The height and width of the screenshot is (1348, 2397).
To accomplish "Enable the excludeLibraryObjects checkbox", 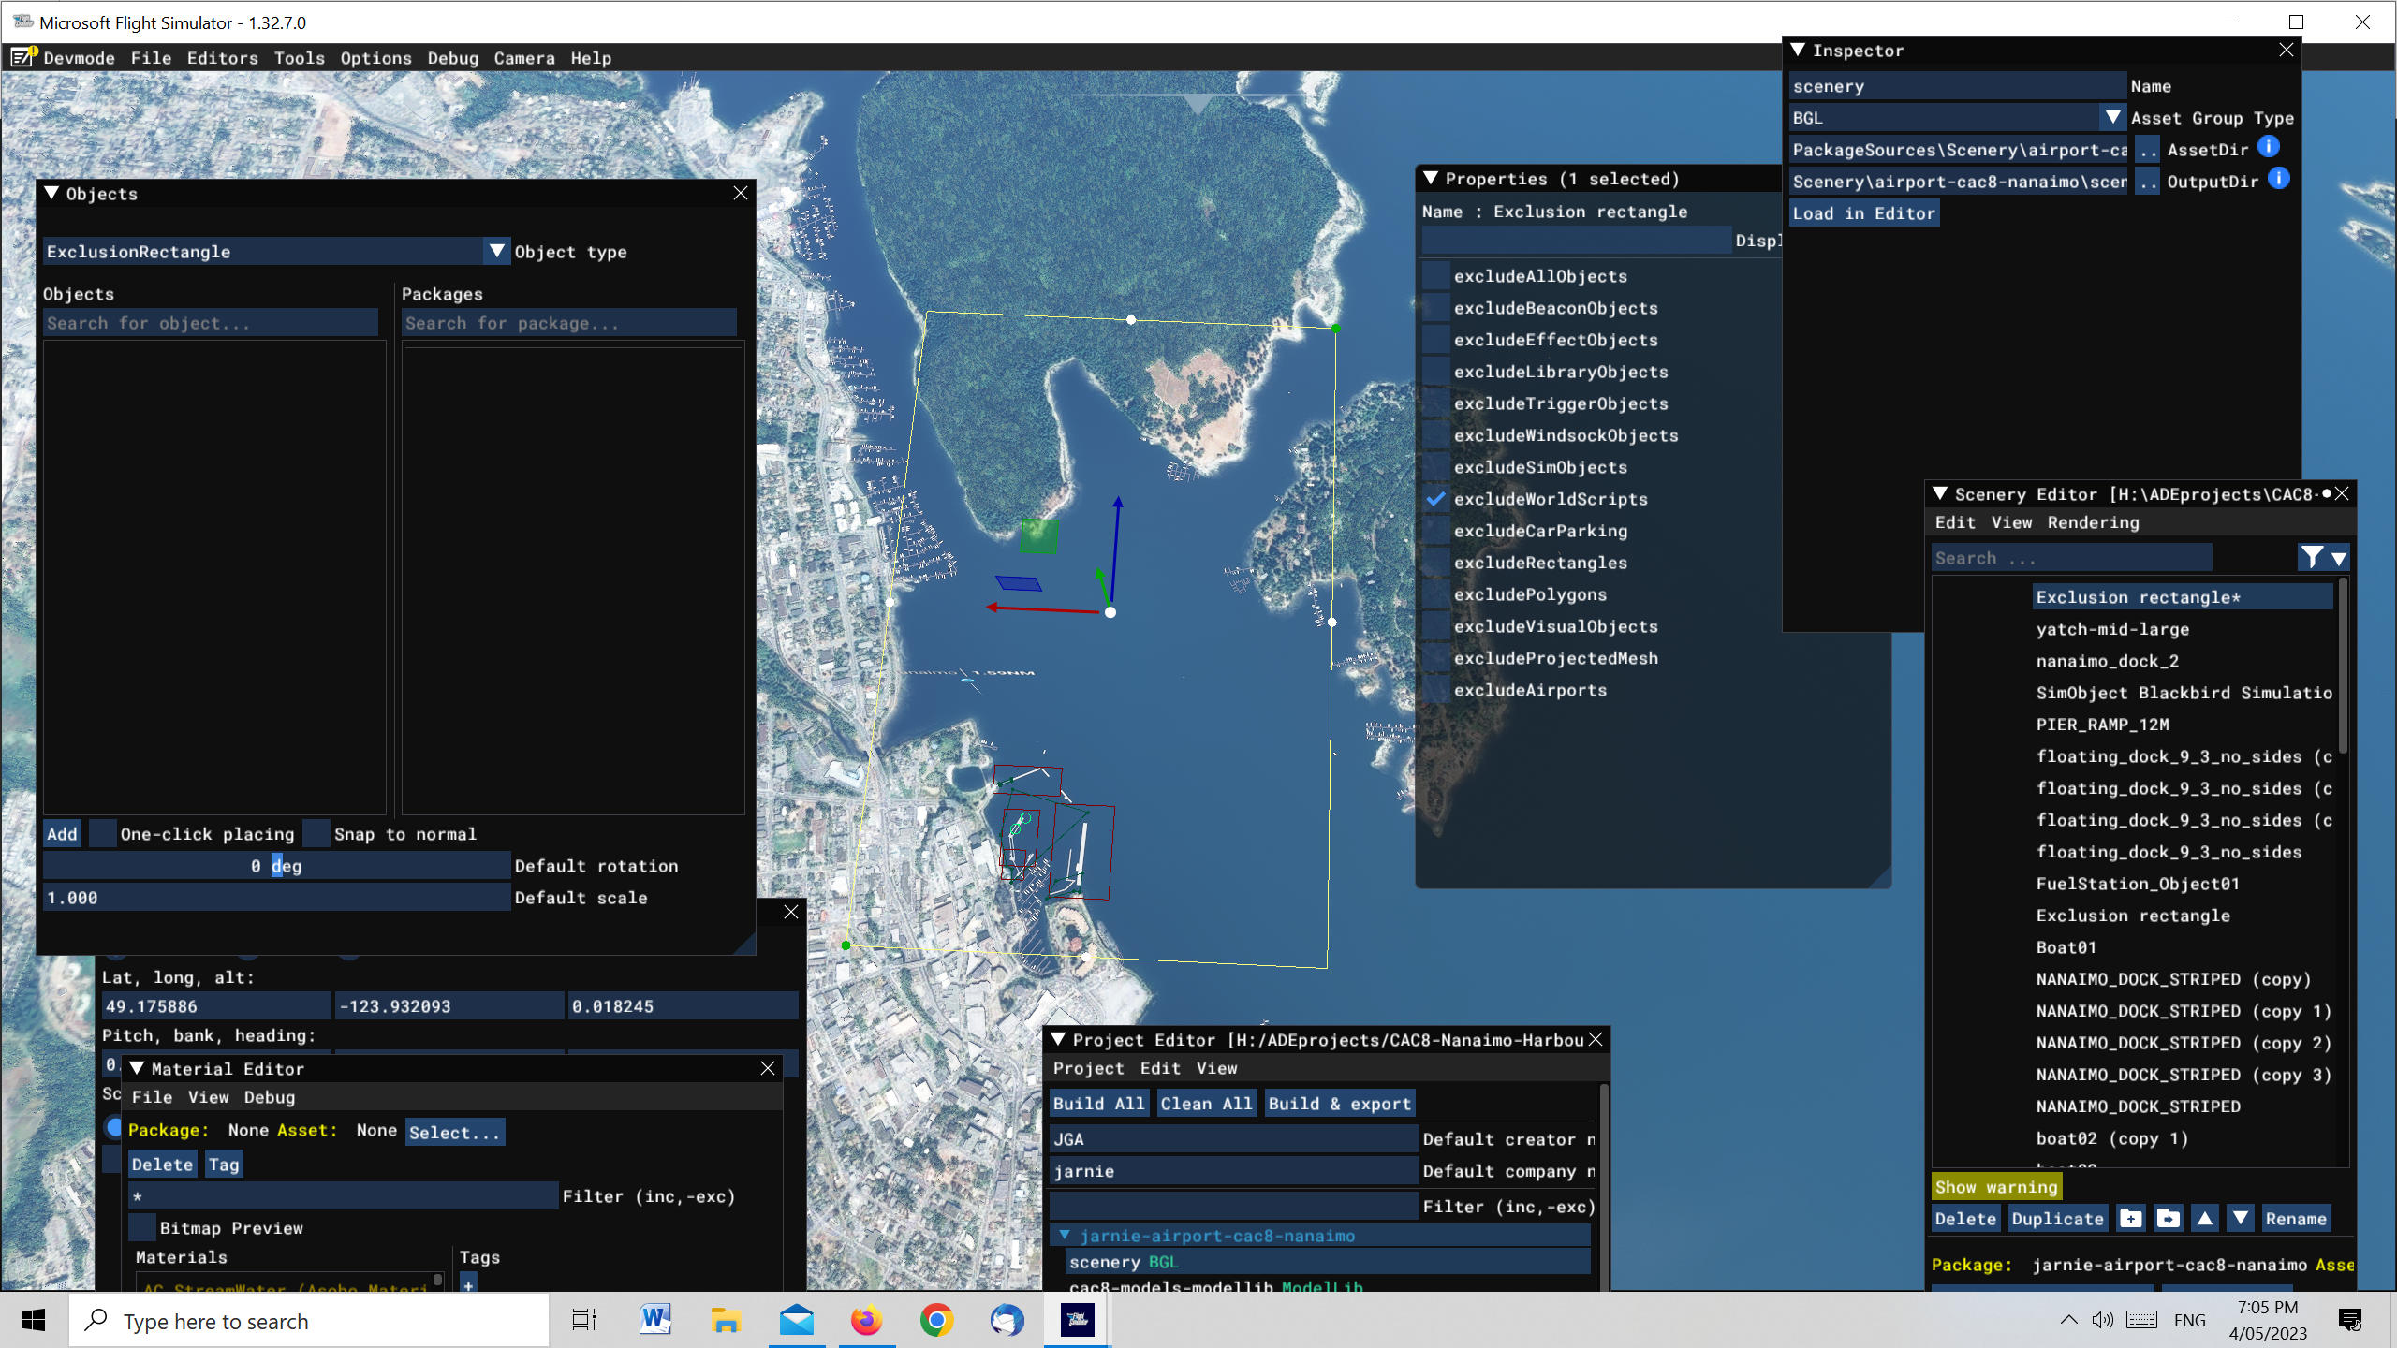I will coord(1435,372).
